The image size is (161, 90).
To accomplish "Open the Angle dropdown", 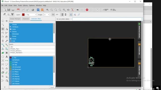I will tap(47, 15).
